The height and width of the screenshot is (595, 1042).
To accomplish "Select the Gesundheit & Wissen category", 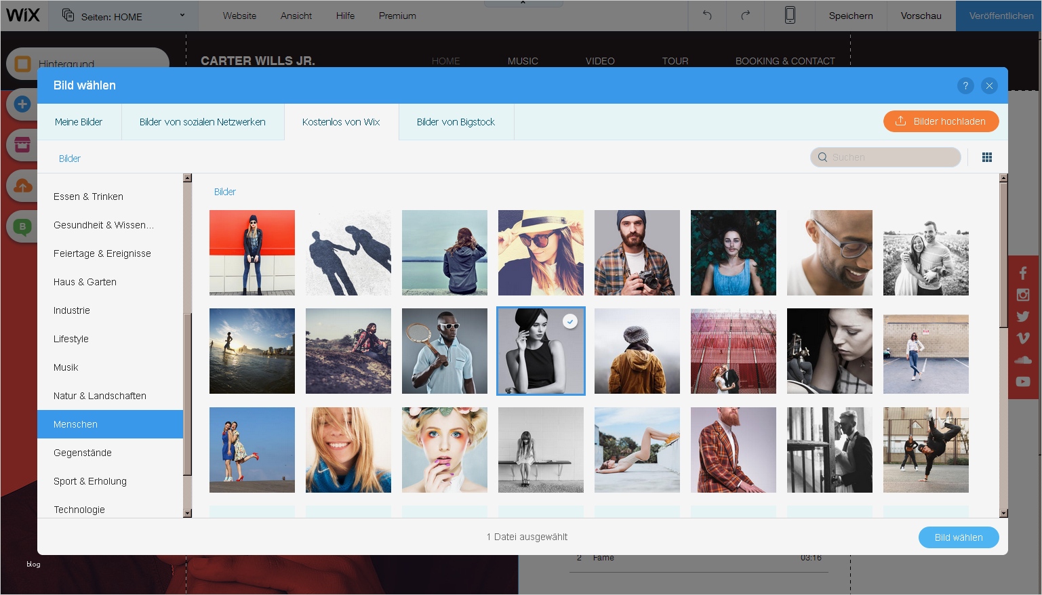I will [111, 225].
